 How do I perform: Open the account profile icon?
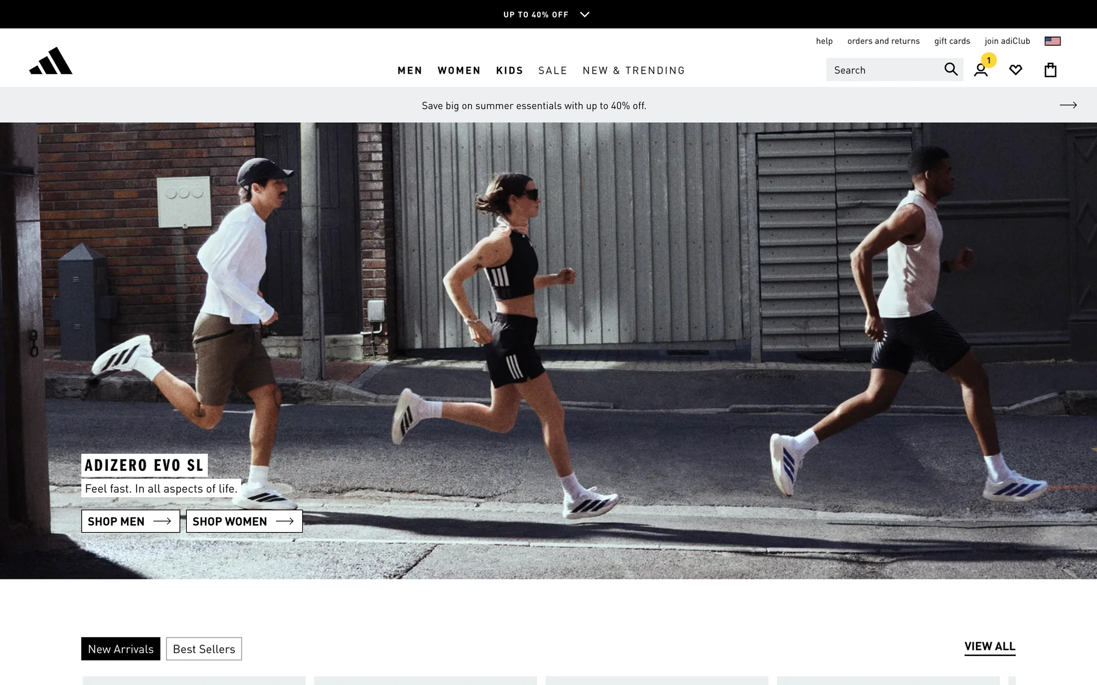point(980,71)
